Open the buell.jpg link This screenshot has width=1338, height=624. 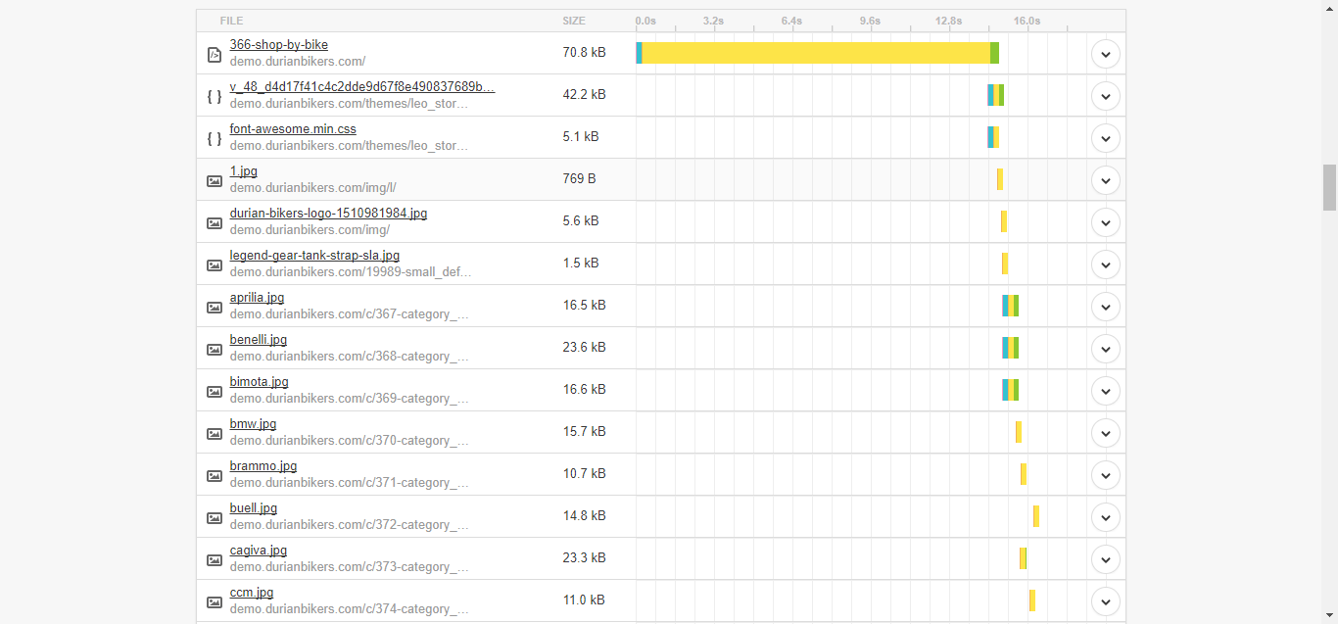tap(254, 508)
